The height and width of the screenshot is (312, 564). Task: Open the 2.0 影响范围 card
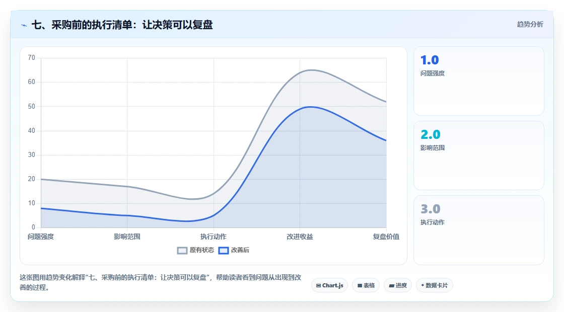[479, 155]
